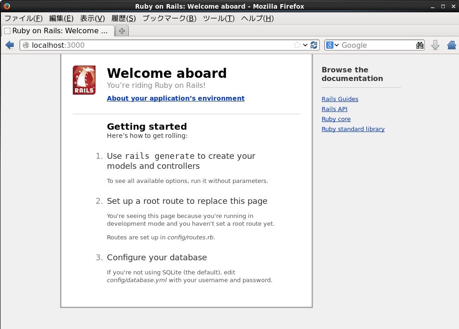This screenshot has width=459, height=329.
Task: Click the config/routes.rb text
Action: coord(191,238)
